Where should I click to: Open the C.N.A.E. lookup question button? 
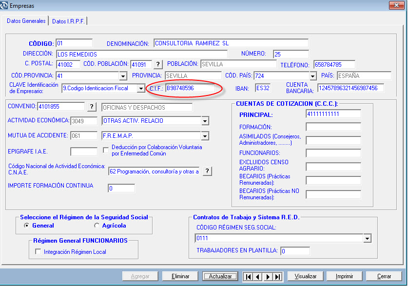tap(207, 171)
